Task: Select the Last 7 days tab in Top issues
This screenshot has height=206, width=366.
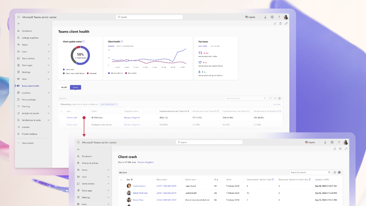Action: pos(203,46)
